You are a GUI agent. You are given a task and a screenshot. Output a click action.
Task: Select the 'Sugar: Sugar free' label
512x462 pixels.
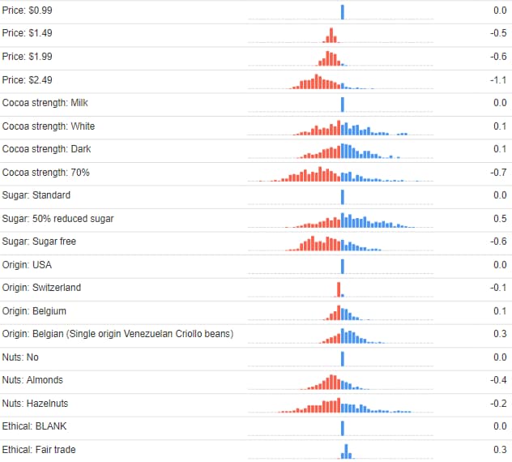tap(39, 242)
